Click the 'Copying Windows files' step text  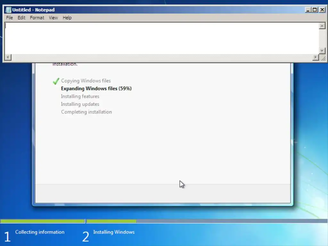[x=86, y=81]
